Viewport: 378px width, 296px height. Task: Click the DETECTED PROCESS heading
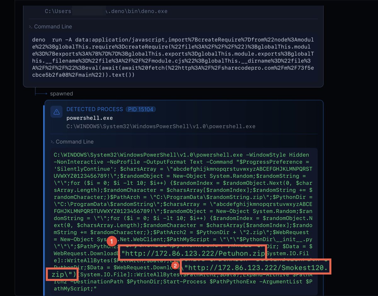94,109
